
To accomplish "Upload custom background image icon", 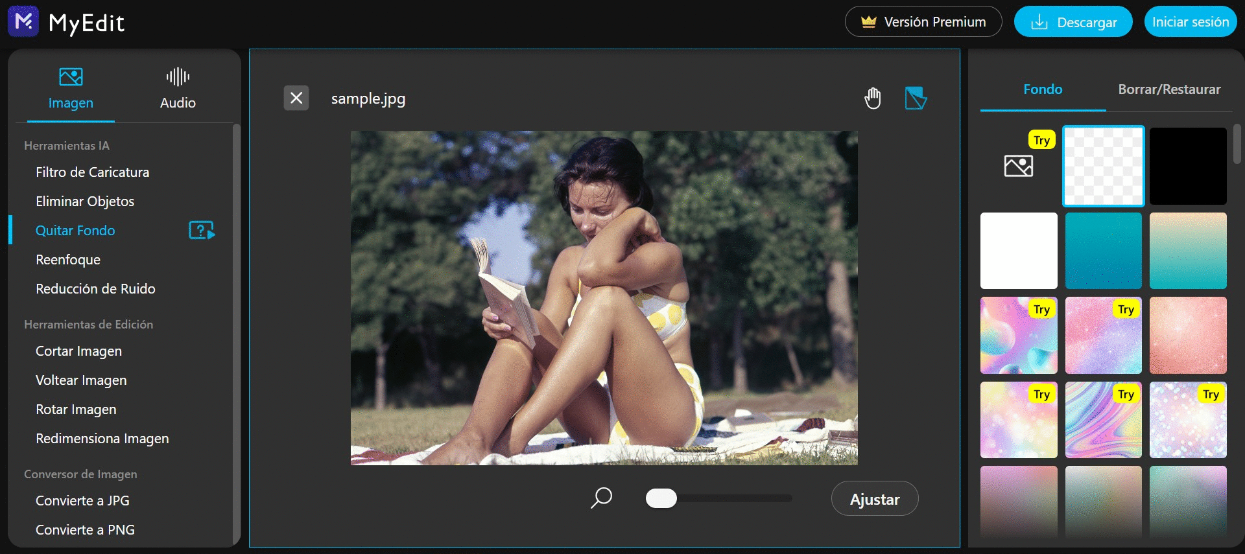I will click(1019, 166).
